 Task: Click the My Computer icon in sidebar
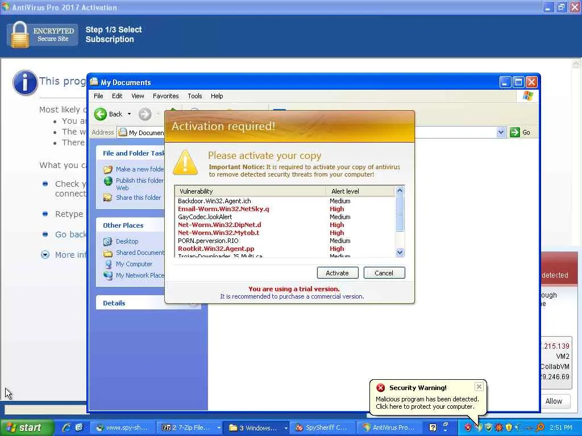(x=108, y=264)
